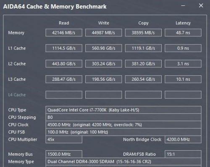The image size is (210, 167).
Task: Select the Memory Type DDR4-3000 field
Action: pyautogui.click(x=123, y=162)
